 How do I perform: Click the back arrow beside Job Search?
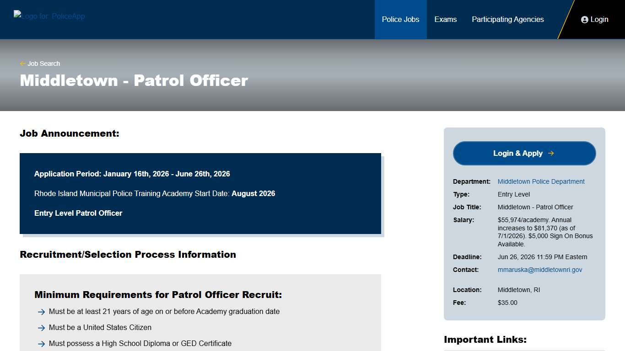tap(22, 64)
